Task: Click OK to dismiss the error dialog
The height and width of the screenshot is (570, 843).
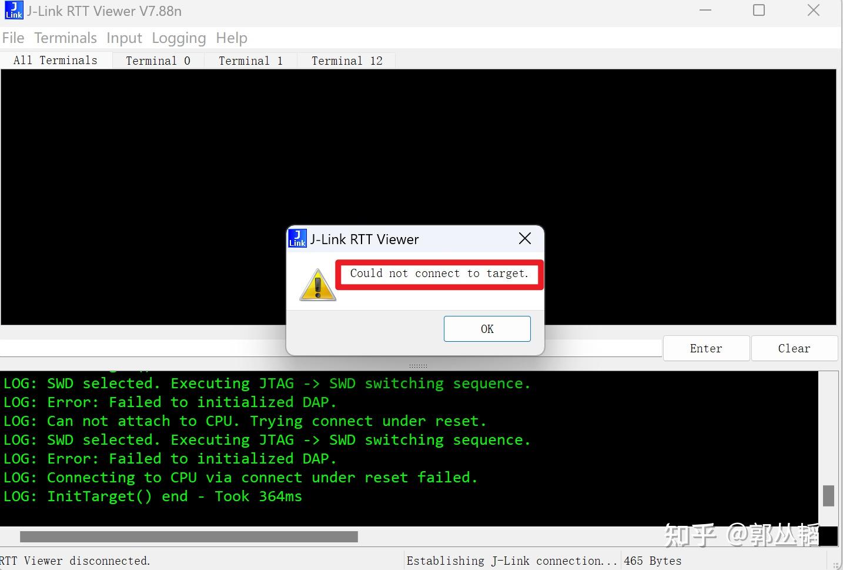Action: pyautogui.click(x=487, y=328)
